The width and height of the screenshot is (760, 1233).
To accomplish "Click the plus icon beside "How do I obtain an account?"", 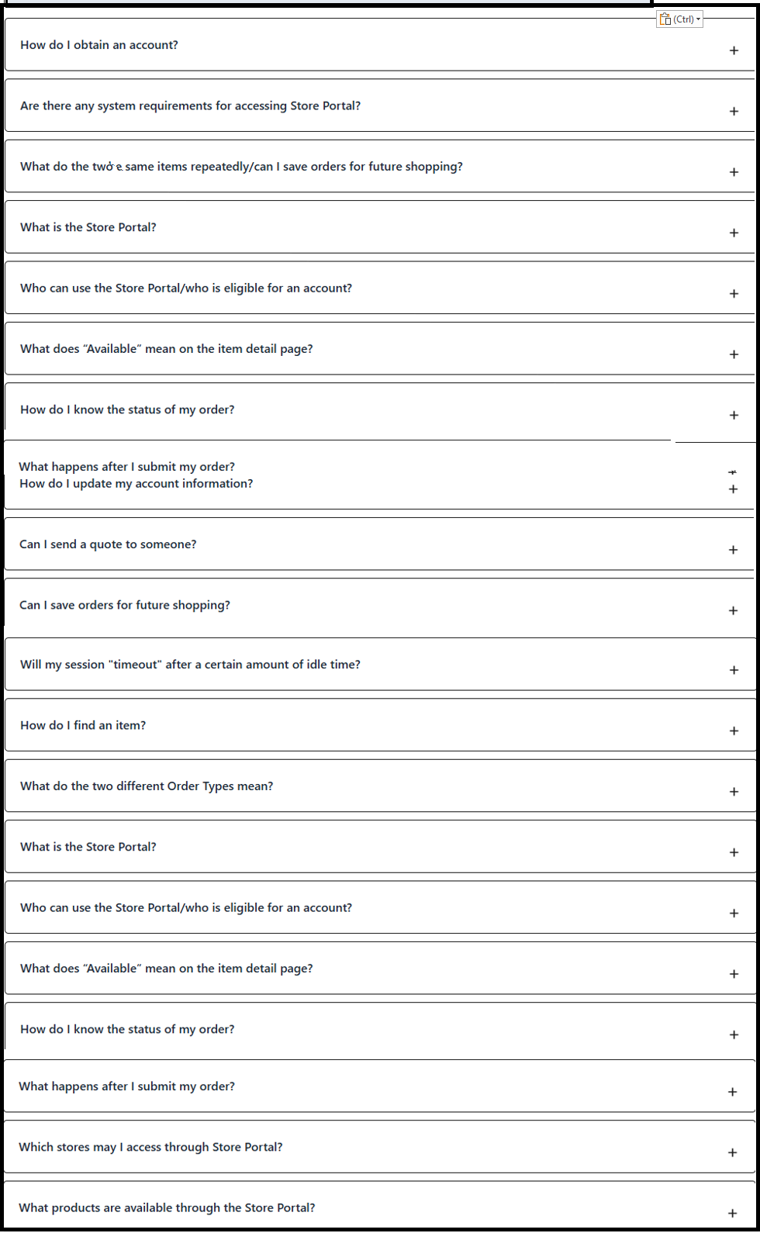I will [x=734, y=51].
